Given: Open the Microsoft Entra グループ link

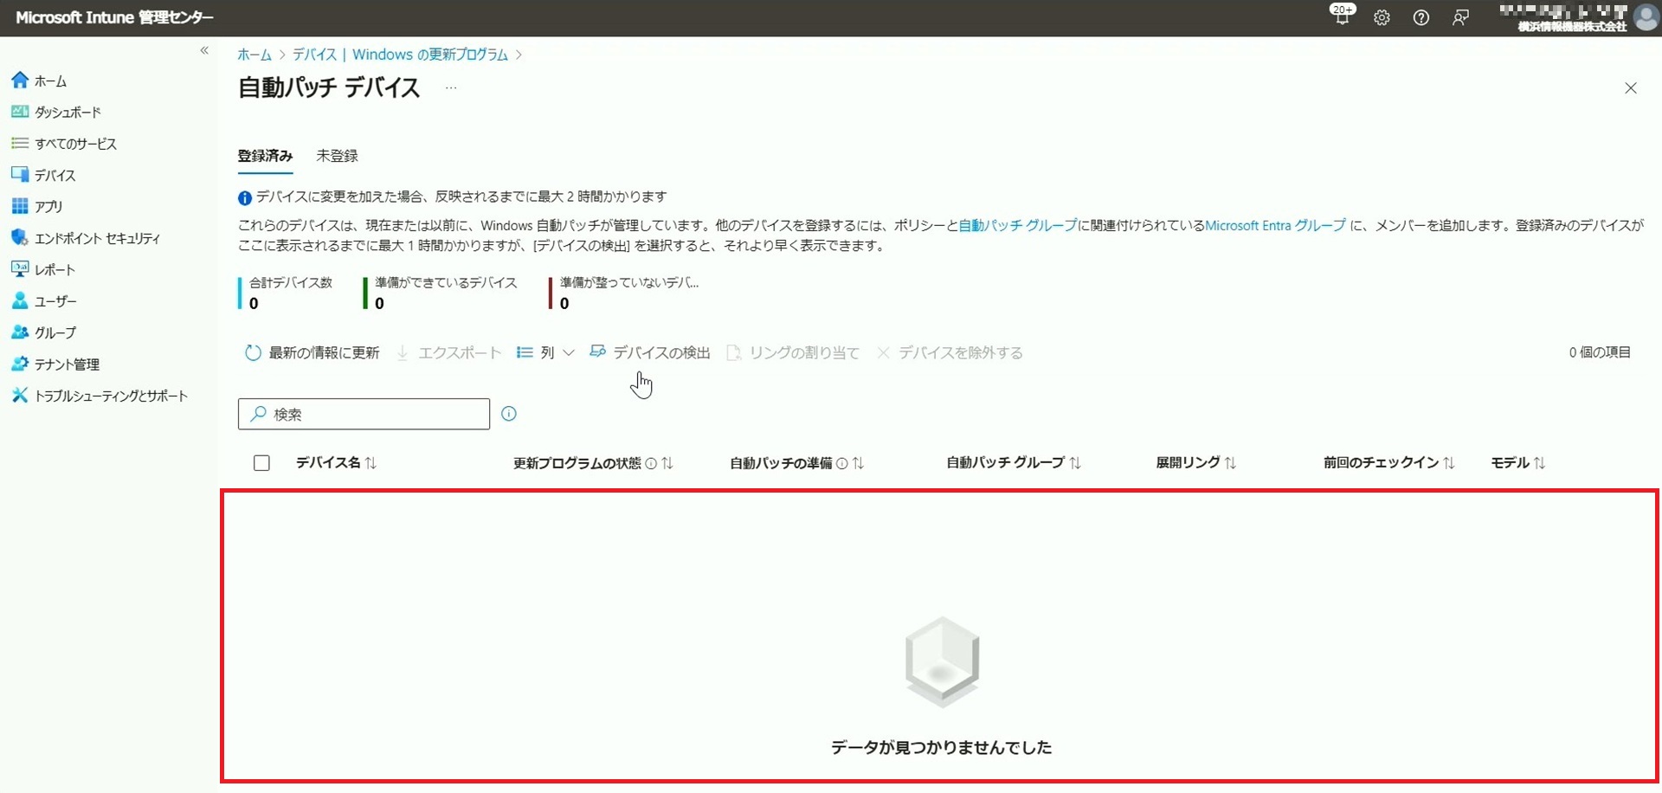Looking at the screenshot, I should pos(1275,225).
